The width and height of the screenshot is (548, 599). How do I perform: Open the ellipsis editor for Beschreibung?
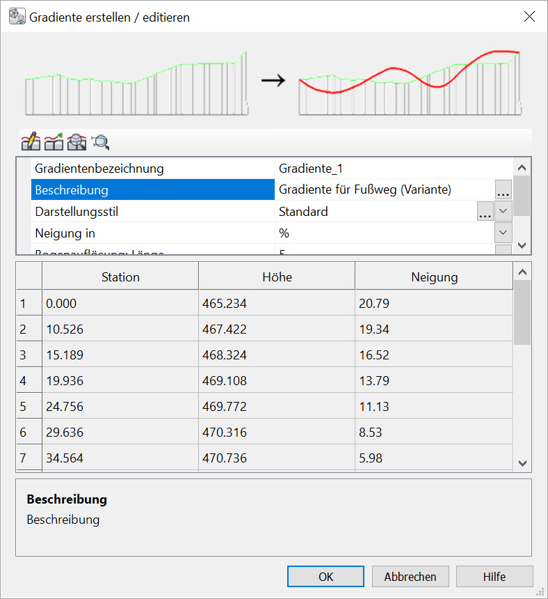point(503,189)
